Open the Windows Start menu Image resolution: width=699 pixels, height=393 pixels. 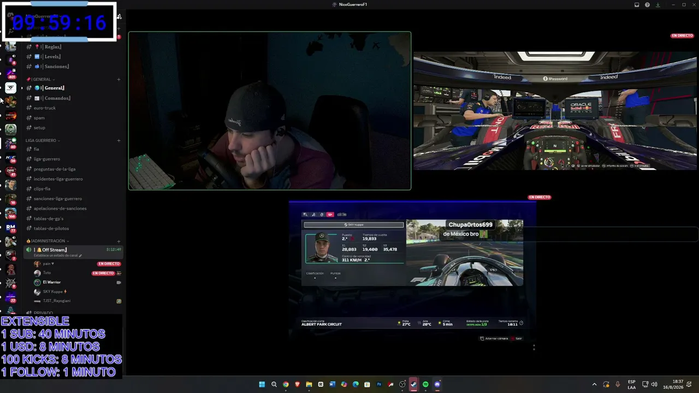[x=262, y=384]
